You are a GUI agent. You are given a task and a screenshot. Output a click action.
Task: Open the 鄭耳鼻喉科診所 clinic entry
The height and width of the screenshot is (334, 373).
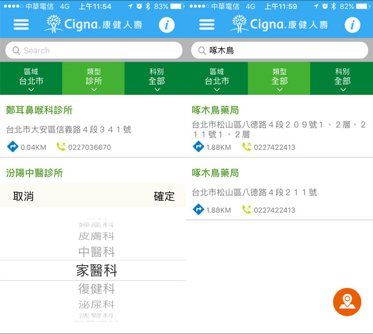tap(39, 110)
